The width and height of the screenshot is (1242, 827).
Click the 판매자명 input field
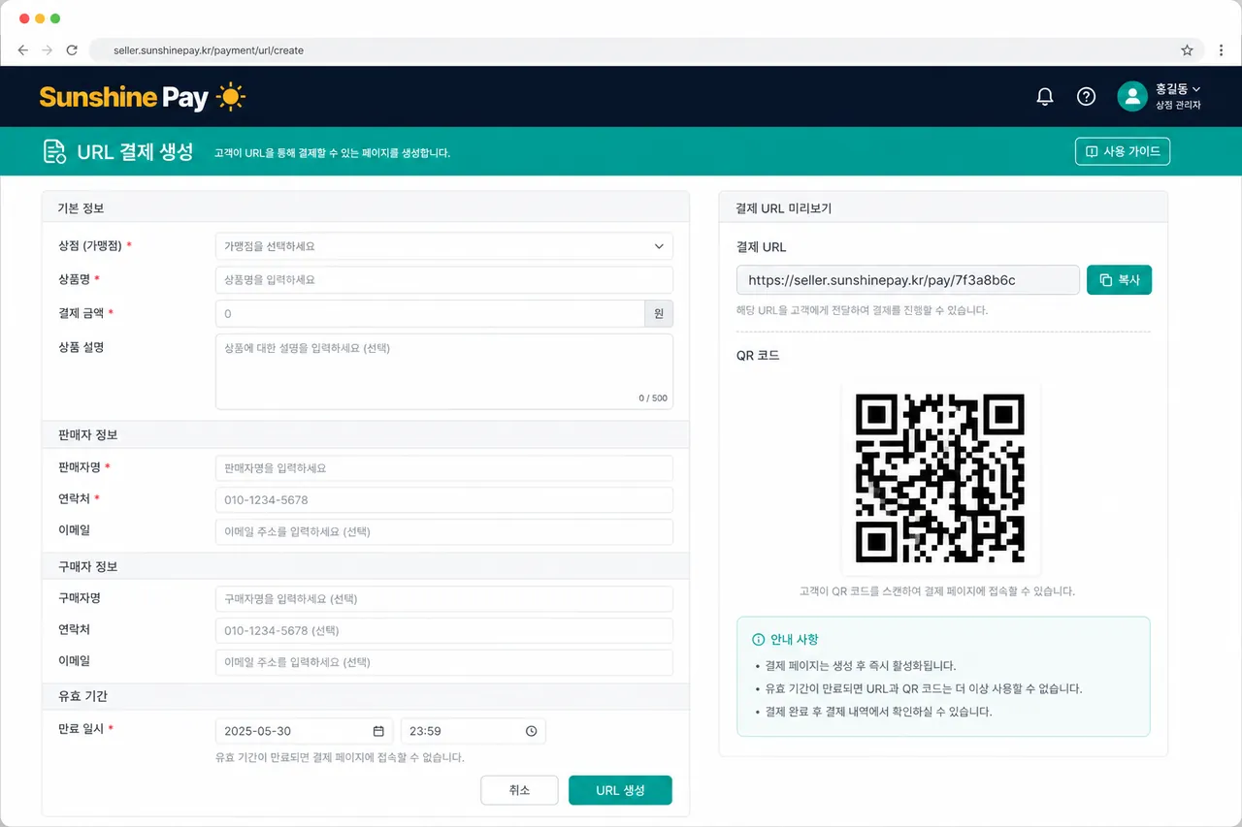pyautogui.click(x=443, y=468)
